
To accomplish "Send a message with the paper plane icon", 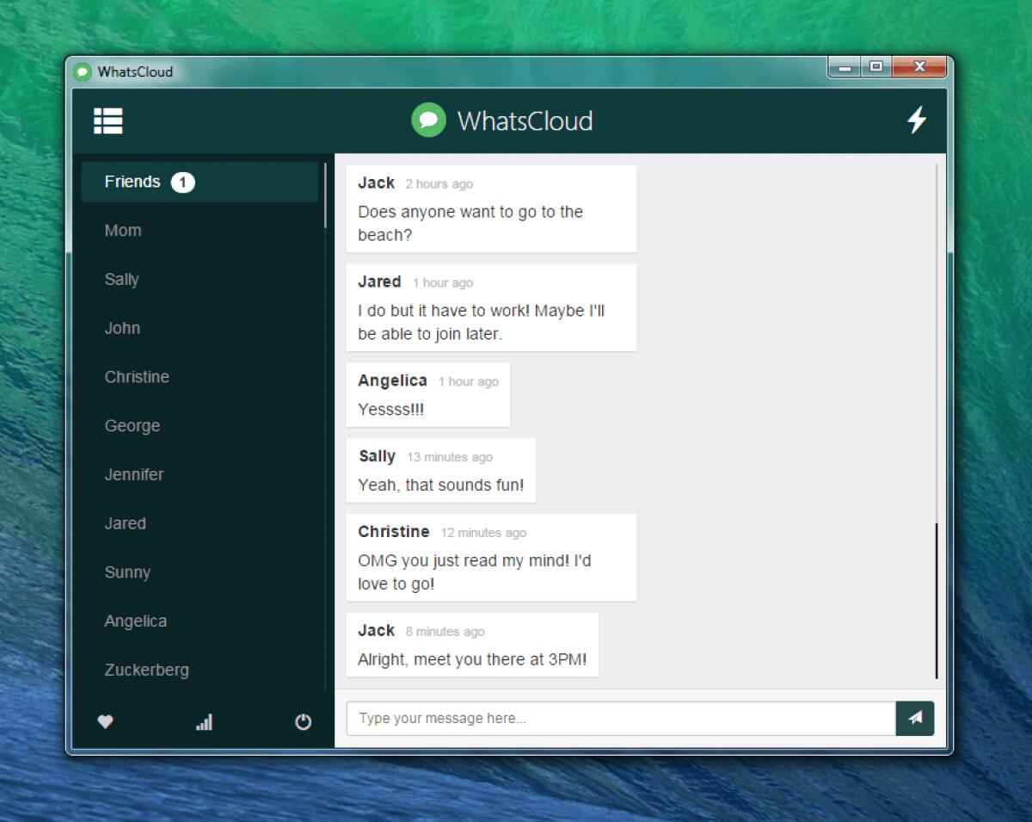I will tap(914, 718).
